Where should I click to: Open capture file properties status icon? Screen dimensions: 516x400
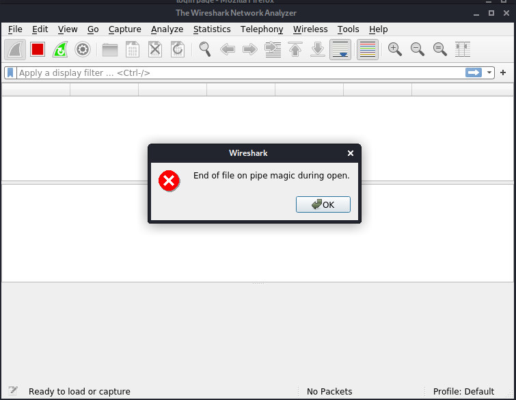pos(13,391)
